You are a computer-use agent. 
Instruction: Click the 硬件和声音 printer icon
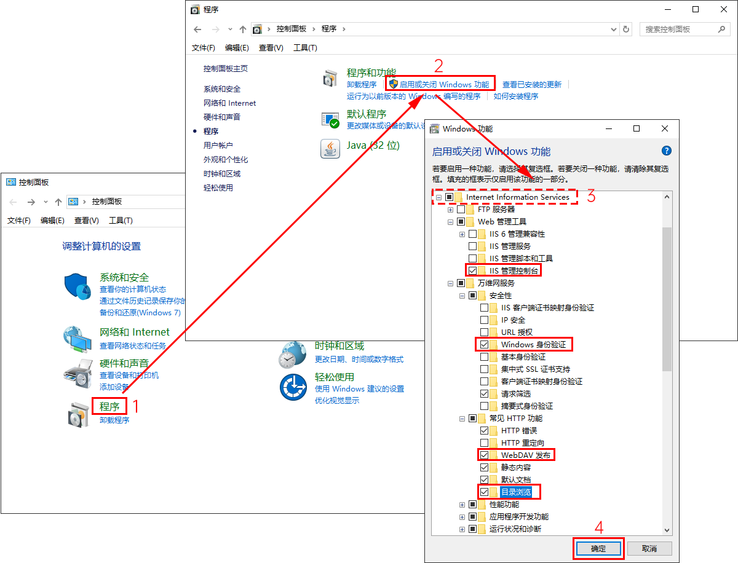point(77,373)
